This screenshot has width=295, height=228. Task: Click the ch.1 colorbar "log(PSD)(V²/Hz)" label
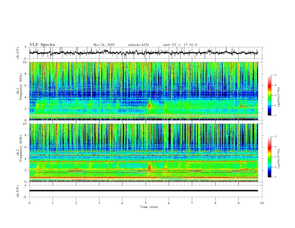pyautogui.click(x=279, y=97)
